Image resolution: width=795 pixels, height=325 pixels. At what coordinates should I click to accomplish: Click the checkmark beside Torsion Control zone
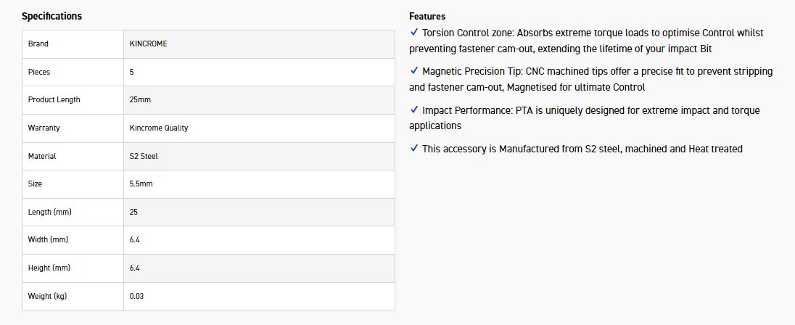[414, 33]
